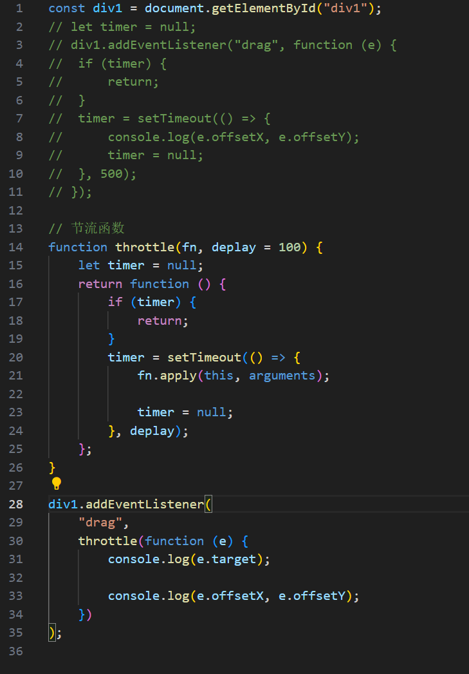
Task: Click 'setTimeout' on line 20
Action: coord(204,357)
